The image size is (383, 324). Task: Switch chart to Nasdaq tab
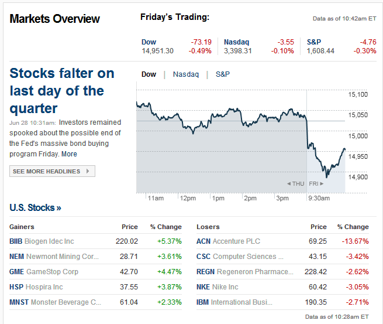point(185,74)
